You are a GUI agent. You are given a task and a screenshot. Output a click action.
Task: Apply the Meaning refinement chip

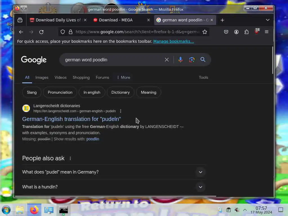148,92
